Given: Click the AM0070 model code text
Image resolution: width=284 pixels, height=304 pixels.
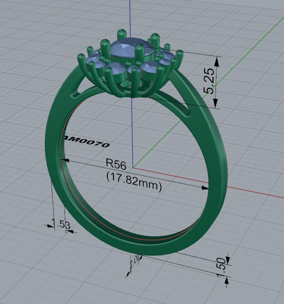Looking at the screenshot, I should 87,141.
